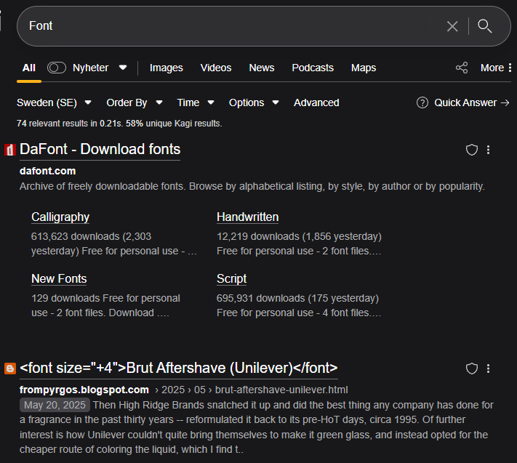The image size is (517, 463).
Task: Toggle the Nyheter lens switch
Action: 57,68
